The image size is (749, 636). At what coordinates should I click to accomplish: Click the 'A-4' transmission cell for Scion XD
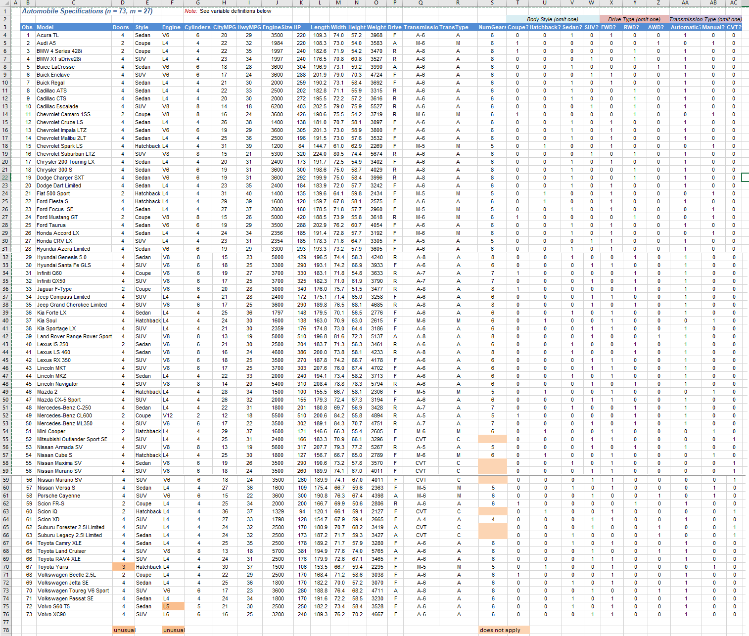pyautogui.click(x=421, y=519)
